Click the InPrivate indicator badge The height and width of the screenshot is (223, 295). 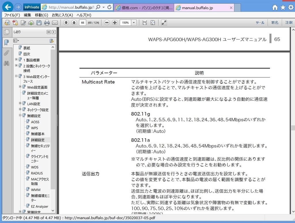(x=32, y=7)
